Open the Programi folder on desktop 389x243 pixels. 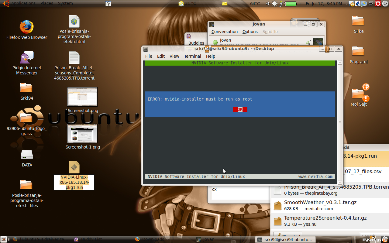pos(358,51)
